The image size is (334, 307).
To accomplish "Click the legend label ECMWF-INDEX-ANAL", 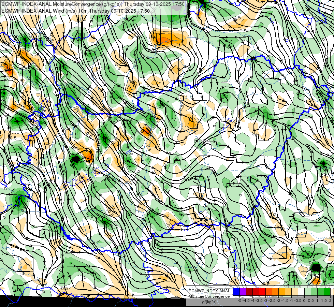I will tap(209, 291).
